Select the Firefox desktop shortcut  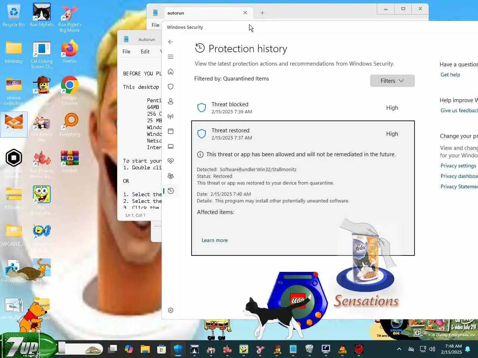coord(69,52)
